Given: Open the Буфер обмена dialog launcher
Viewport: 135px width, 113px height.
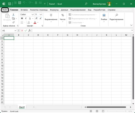Looking at the screenshot, I should pos(18,26).
